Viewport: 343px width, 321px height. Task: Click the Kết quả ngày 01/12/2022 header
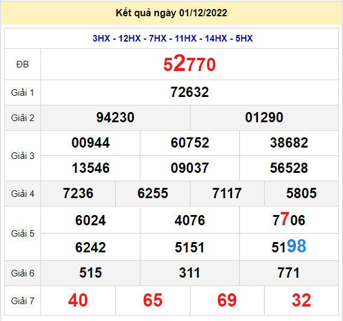click(171, 13)
